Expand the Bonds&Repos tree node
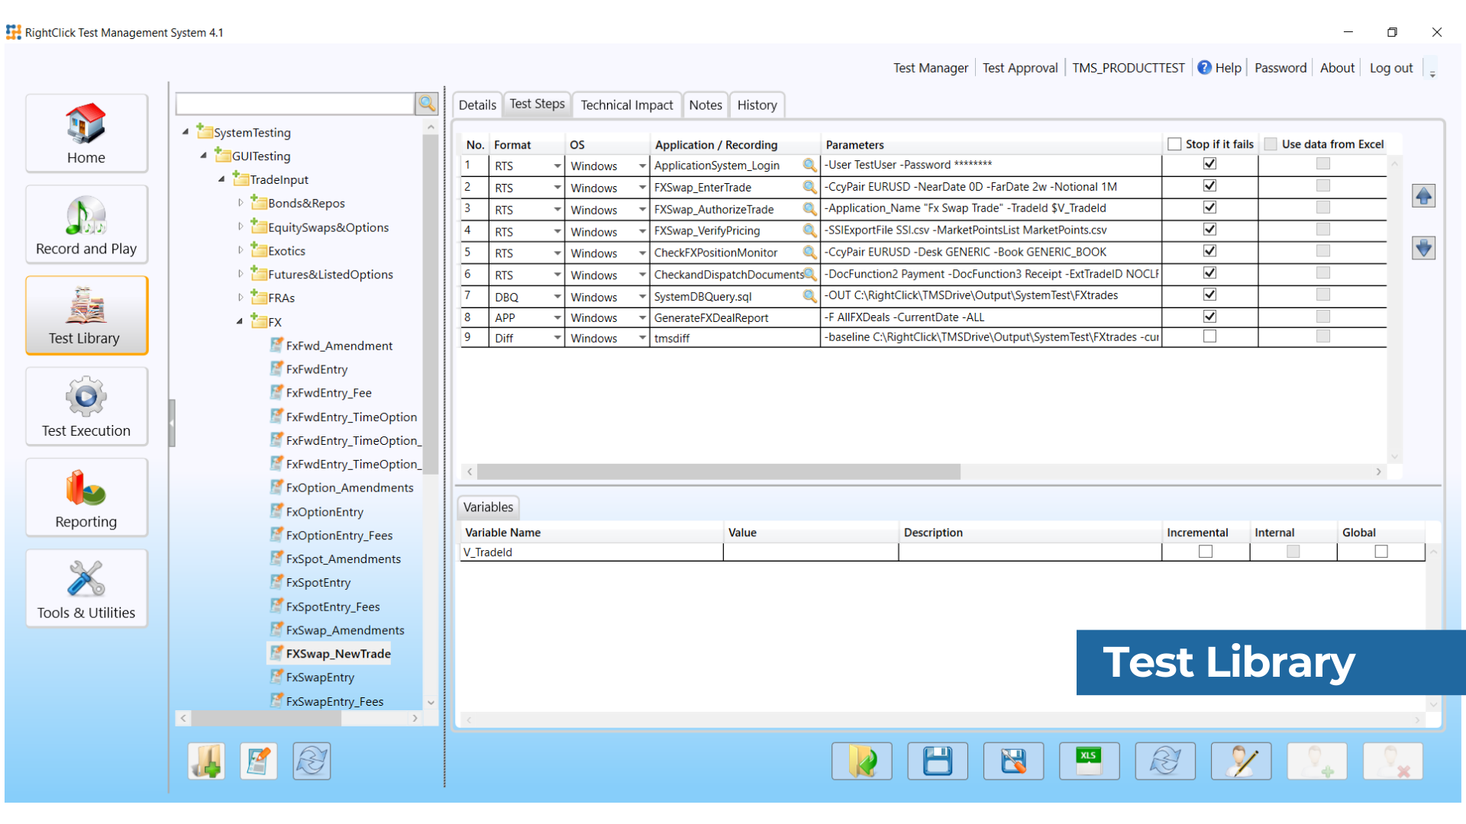Screen dimensions: 1466x824 click(x=240, y=203)
